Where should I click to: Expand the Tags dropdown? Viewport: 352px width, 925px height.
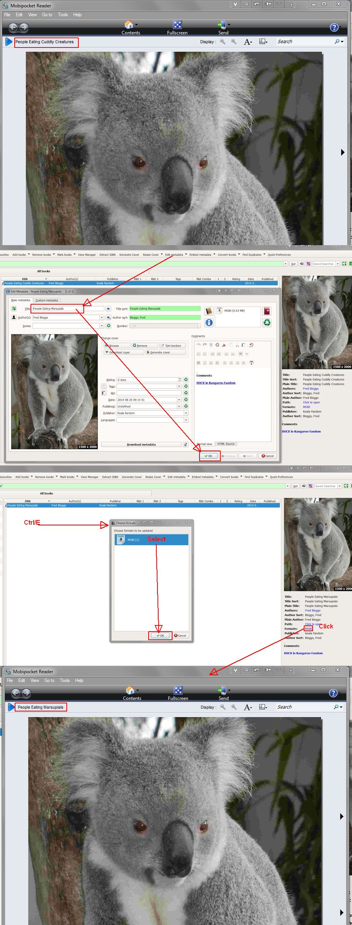pyautogui.click(x=179, y=386)
